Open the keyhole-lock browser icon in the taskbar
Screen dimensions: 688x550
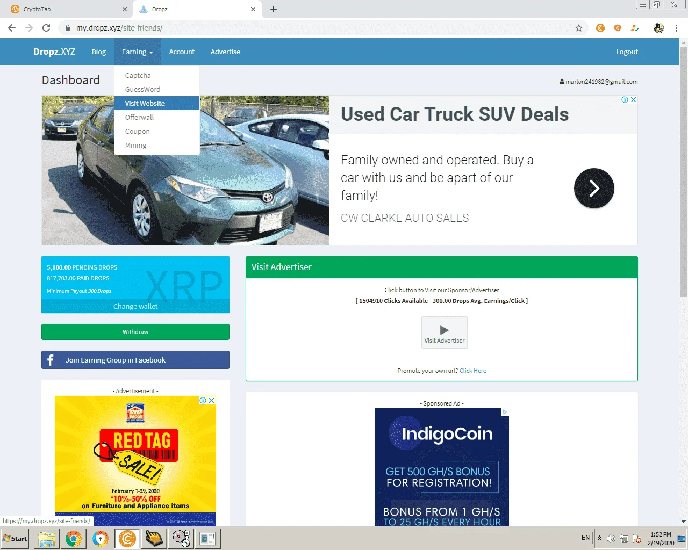pos(101,538)
